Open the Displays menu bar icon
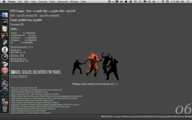Viewport: 192px width, 120px height. [x=145, y=1]
